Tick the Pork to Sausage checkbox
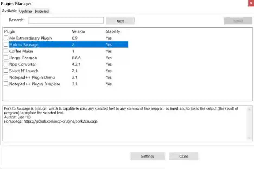Image resolution: width=254 pixels, height=169 pixels. [6, 44]
